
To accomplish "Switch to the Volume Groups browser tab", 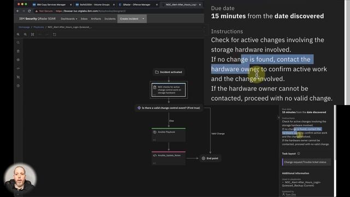I will point(95,5).
